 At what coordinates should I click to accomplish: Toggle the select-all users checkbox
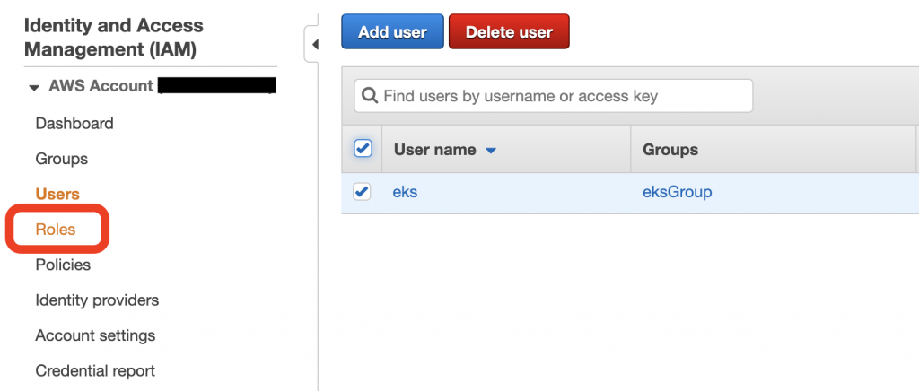click(x=363, y=149)
